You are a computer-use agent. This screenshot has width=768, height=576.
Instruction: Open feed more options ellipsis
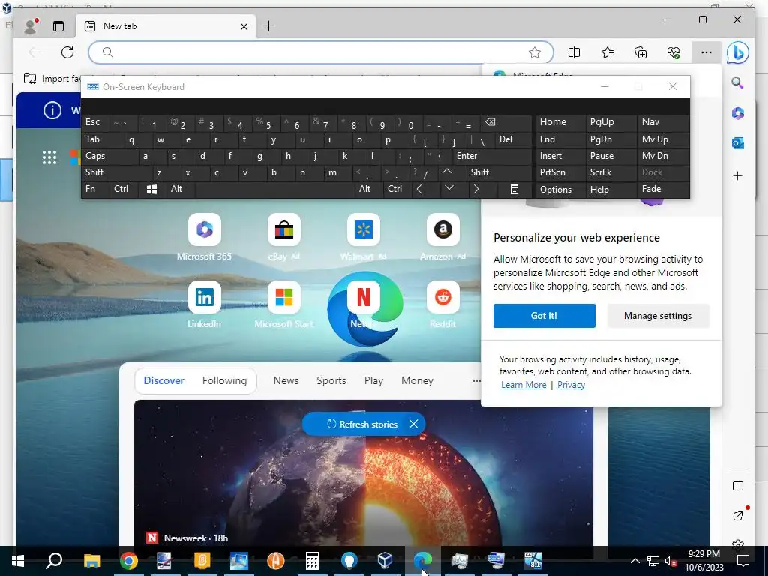476,380
